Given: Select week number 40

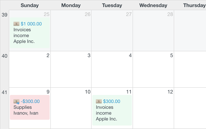Looking at the screenshot, I should tap(4, 56).
